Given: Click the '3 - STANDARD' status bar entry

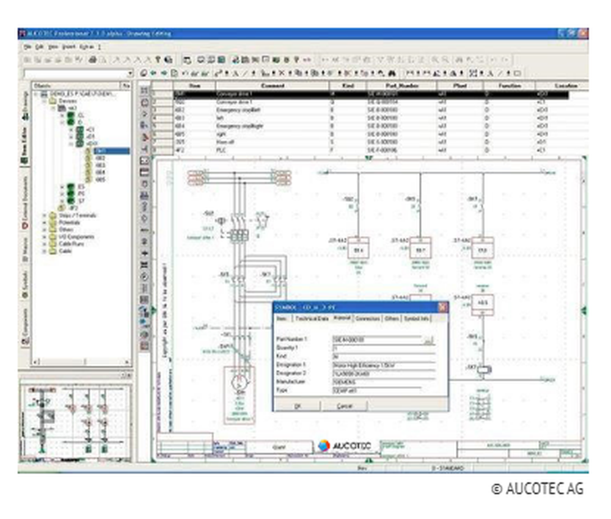Looking at the screenshot, I should coord(448,468).
